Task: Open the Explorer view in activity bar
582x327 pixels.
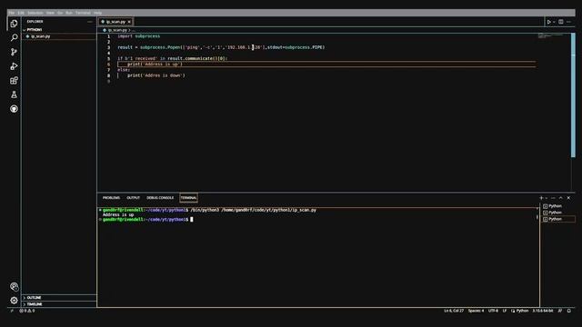Action: pos(14,24)
